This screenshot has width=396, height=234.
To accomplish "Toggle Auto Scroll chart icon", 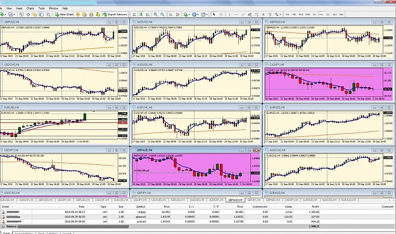I will [170, 15].
